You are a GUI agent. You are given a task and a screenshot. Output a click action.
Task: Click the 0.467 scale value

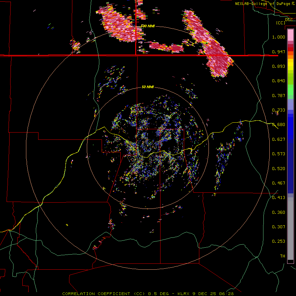click(x=279, y=183)
